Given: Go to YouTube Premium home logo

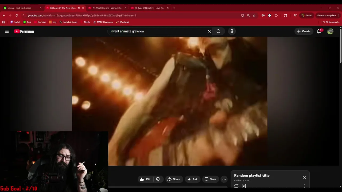Looking at the screenshot, I should [24, 31].
